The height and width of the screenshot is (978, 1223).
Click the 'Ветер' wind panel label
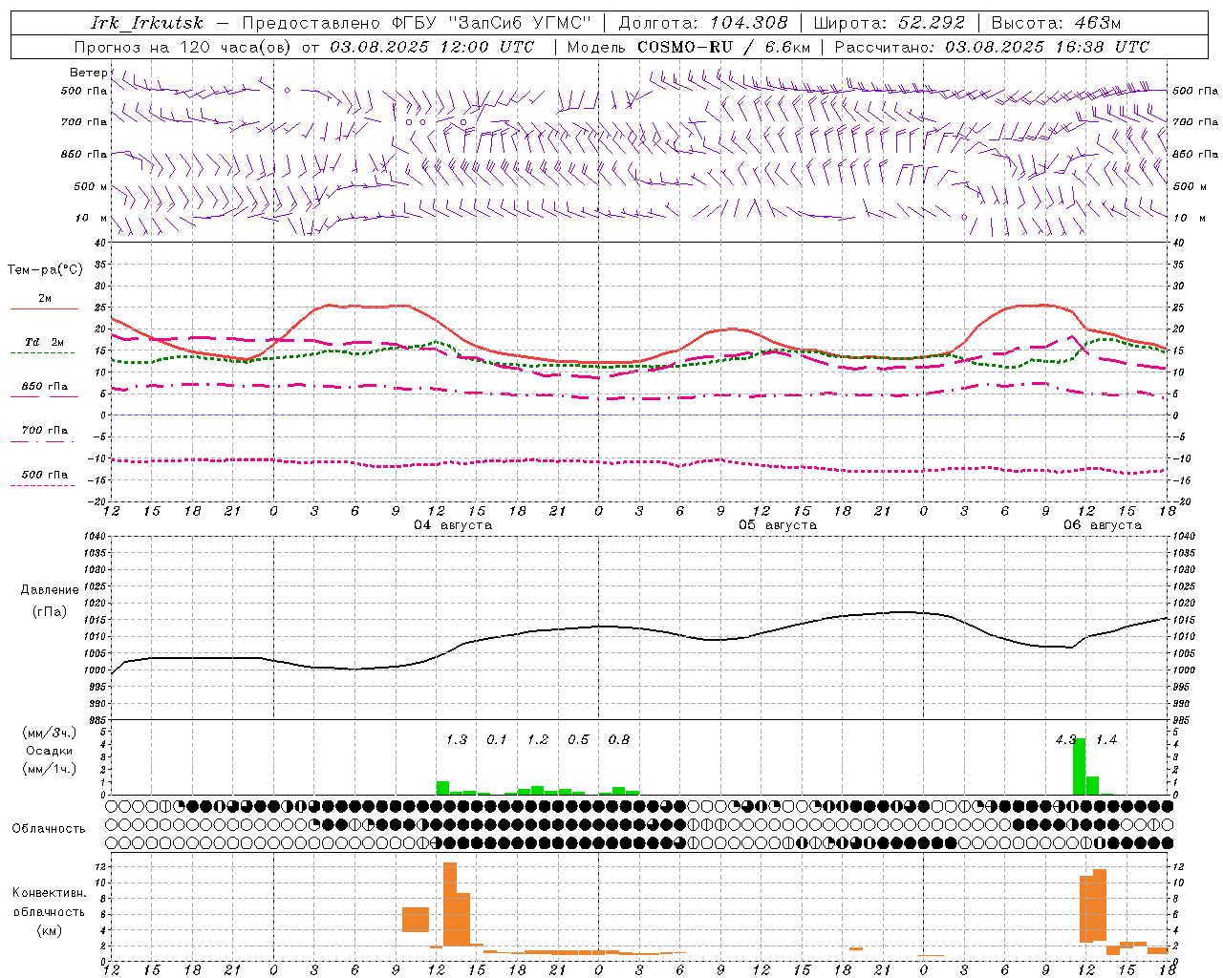(88, 73)
